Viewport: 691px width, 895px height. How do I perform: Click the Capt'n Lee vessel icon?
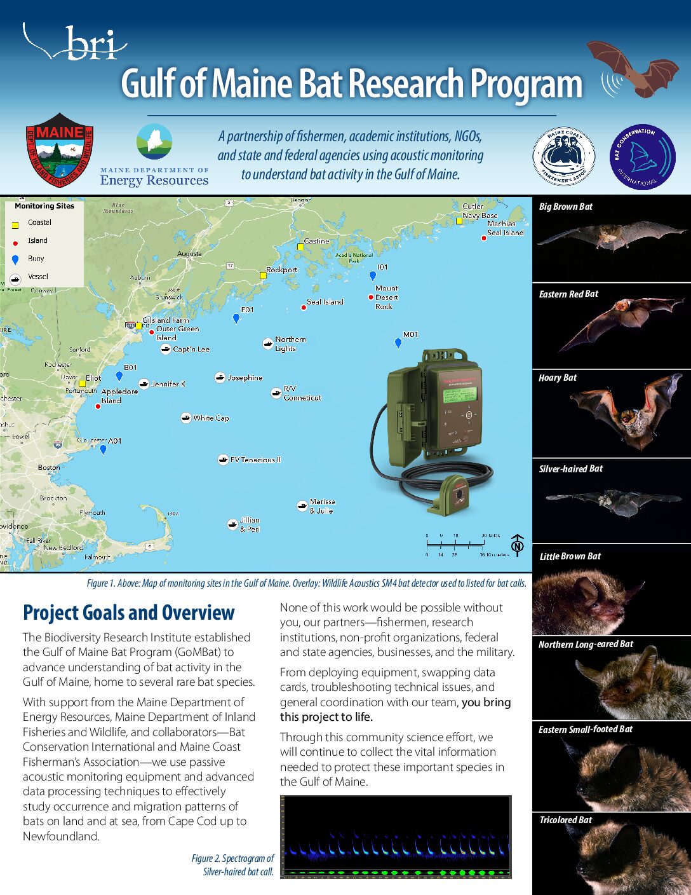(166, 349)
